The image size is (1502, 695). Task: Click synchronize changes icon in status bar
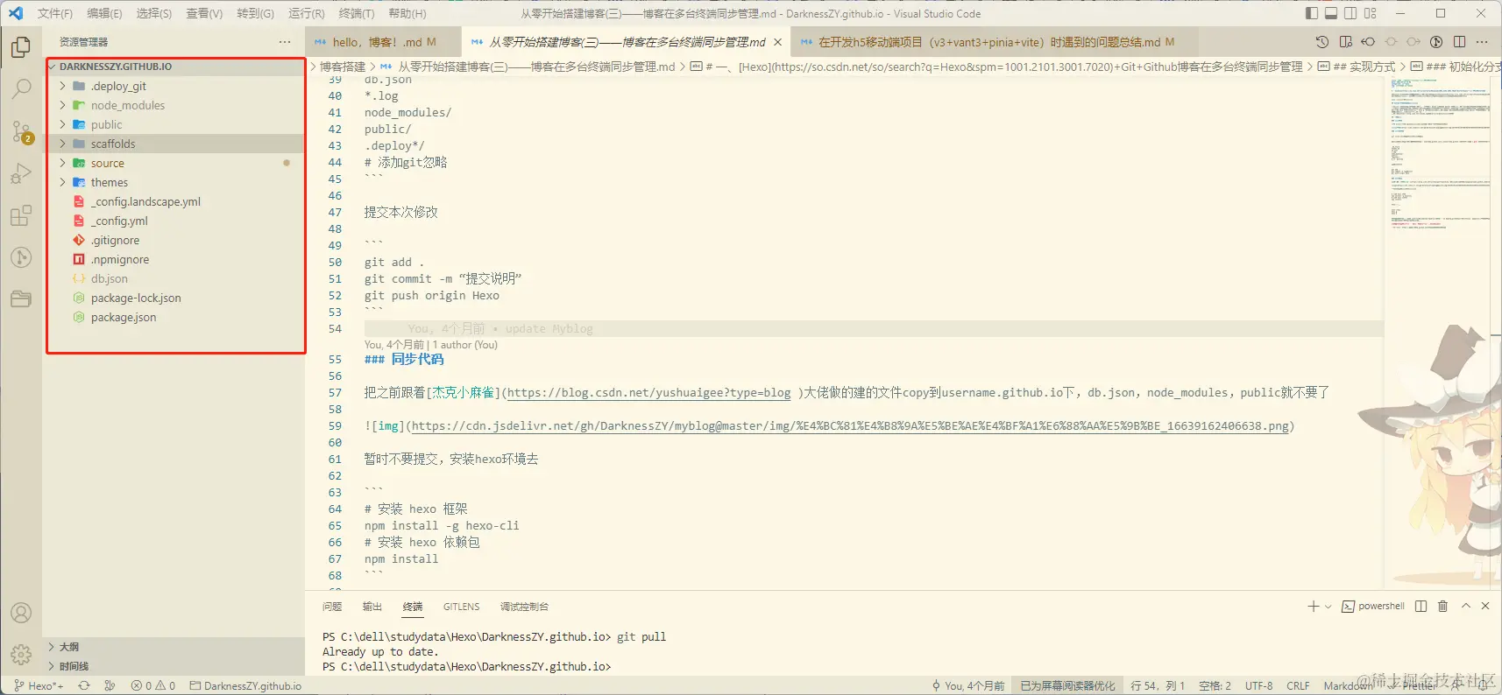pyautogui.click(x=84, y=686)
